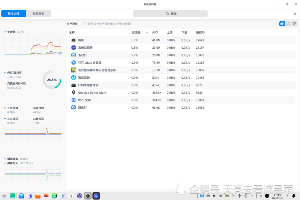Sort by 名称 column header
This screenshot has height=200, width=300.
pos(72,32)
